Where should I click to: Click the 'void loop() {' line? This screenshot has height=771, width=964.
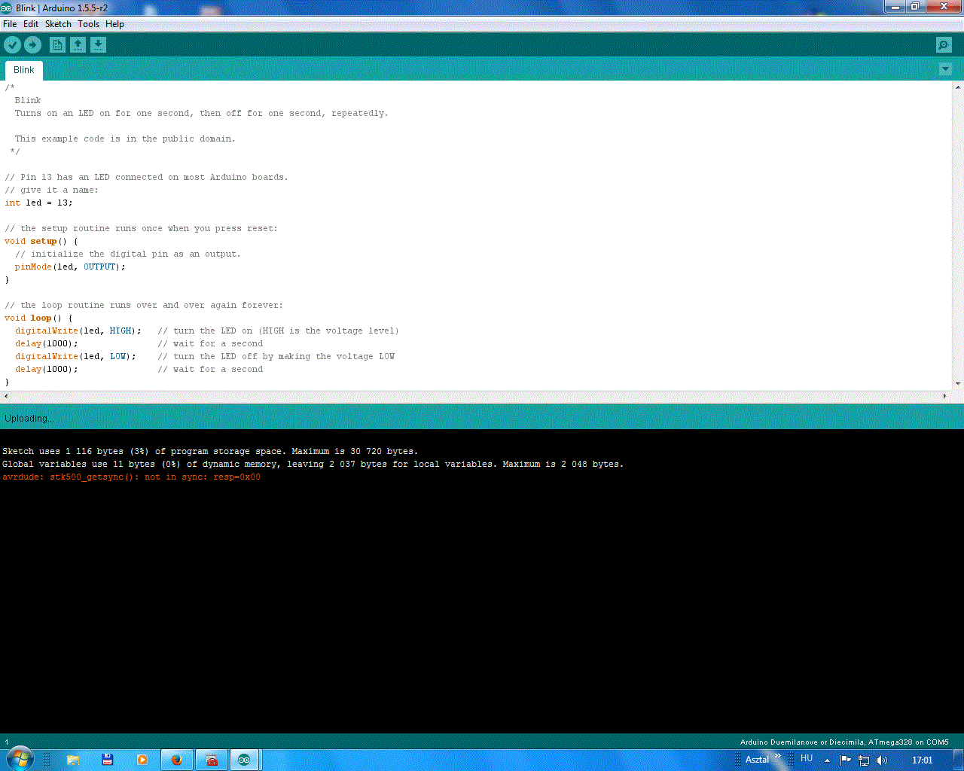click(x=38, y=318)
